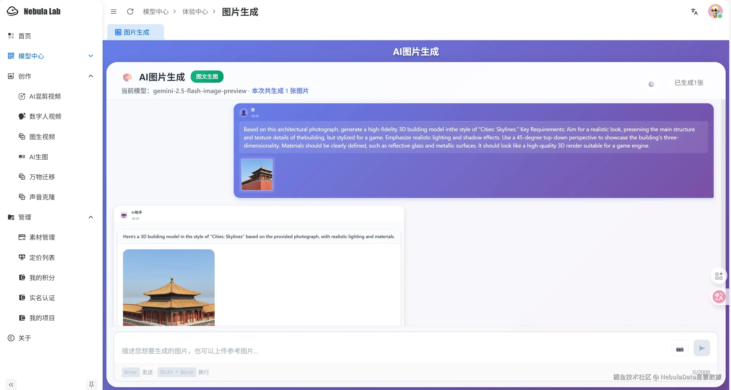Toggle the sidebar pin icon

coord(91,384)
